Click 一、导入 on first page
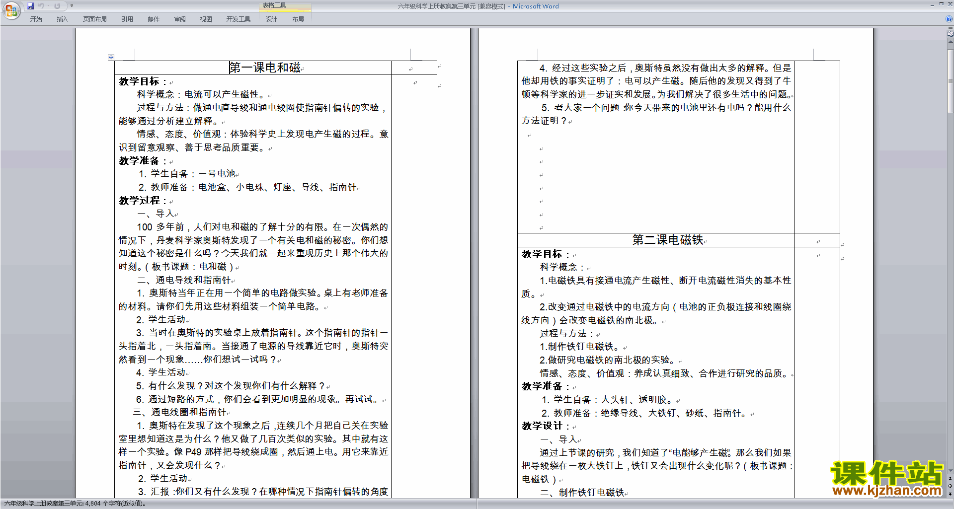Image resolution: width=954 pixels, height=509 pixels. coord(156,214)
